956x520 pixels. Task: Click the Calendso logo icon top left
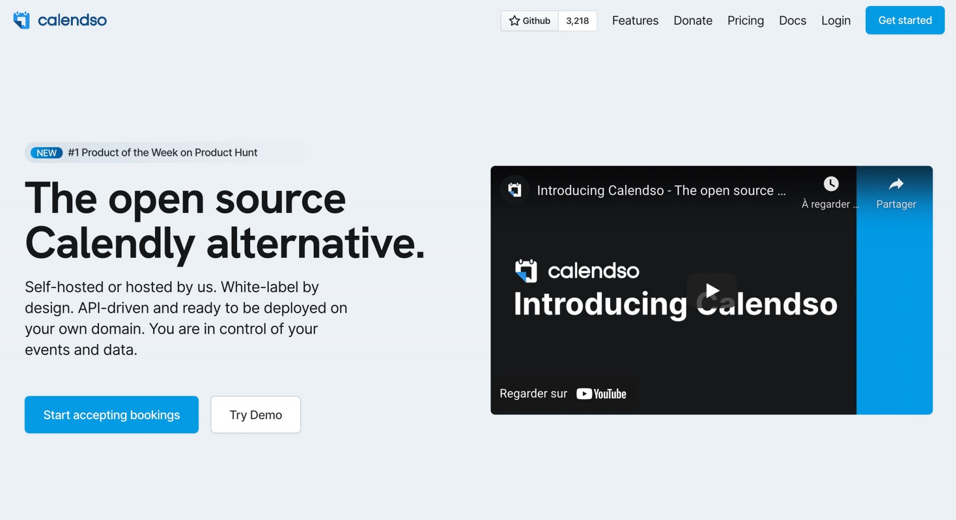pos(22,21)
